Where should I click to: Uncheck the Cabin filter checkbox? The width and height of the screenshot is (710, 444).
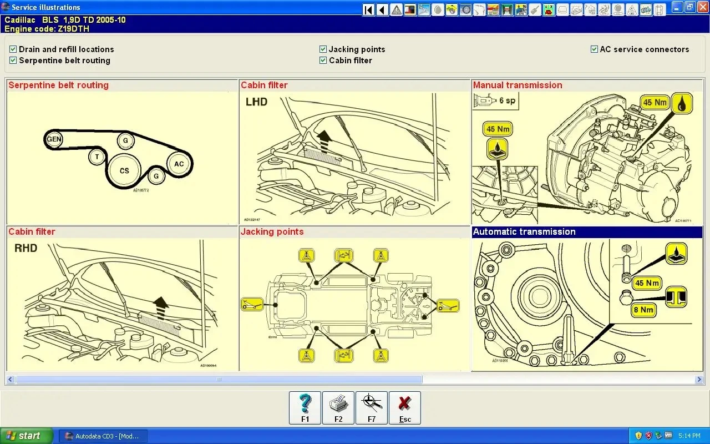323,60
